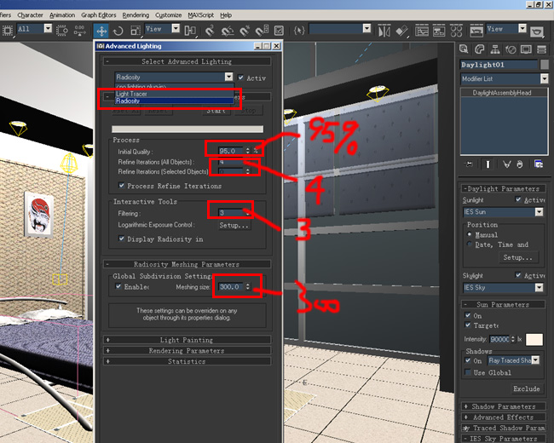Select the Rotate transform tool
The height and width of the screenshot is (443, 554).
click(118, 31)
